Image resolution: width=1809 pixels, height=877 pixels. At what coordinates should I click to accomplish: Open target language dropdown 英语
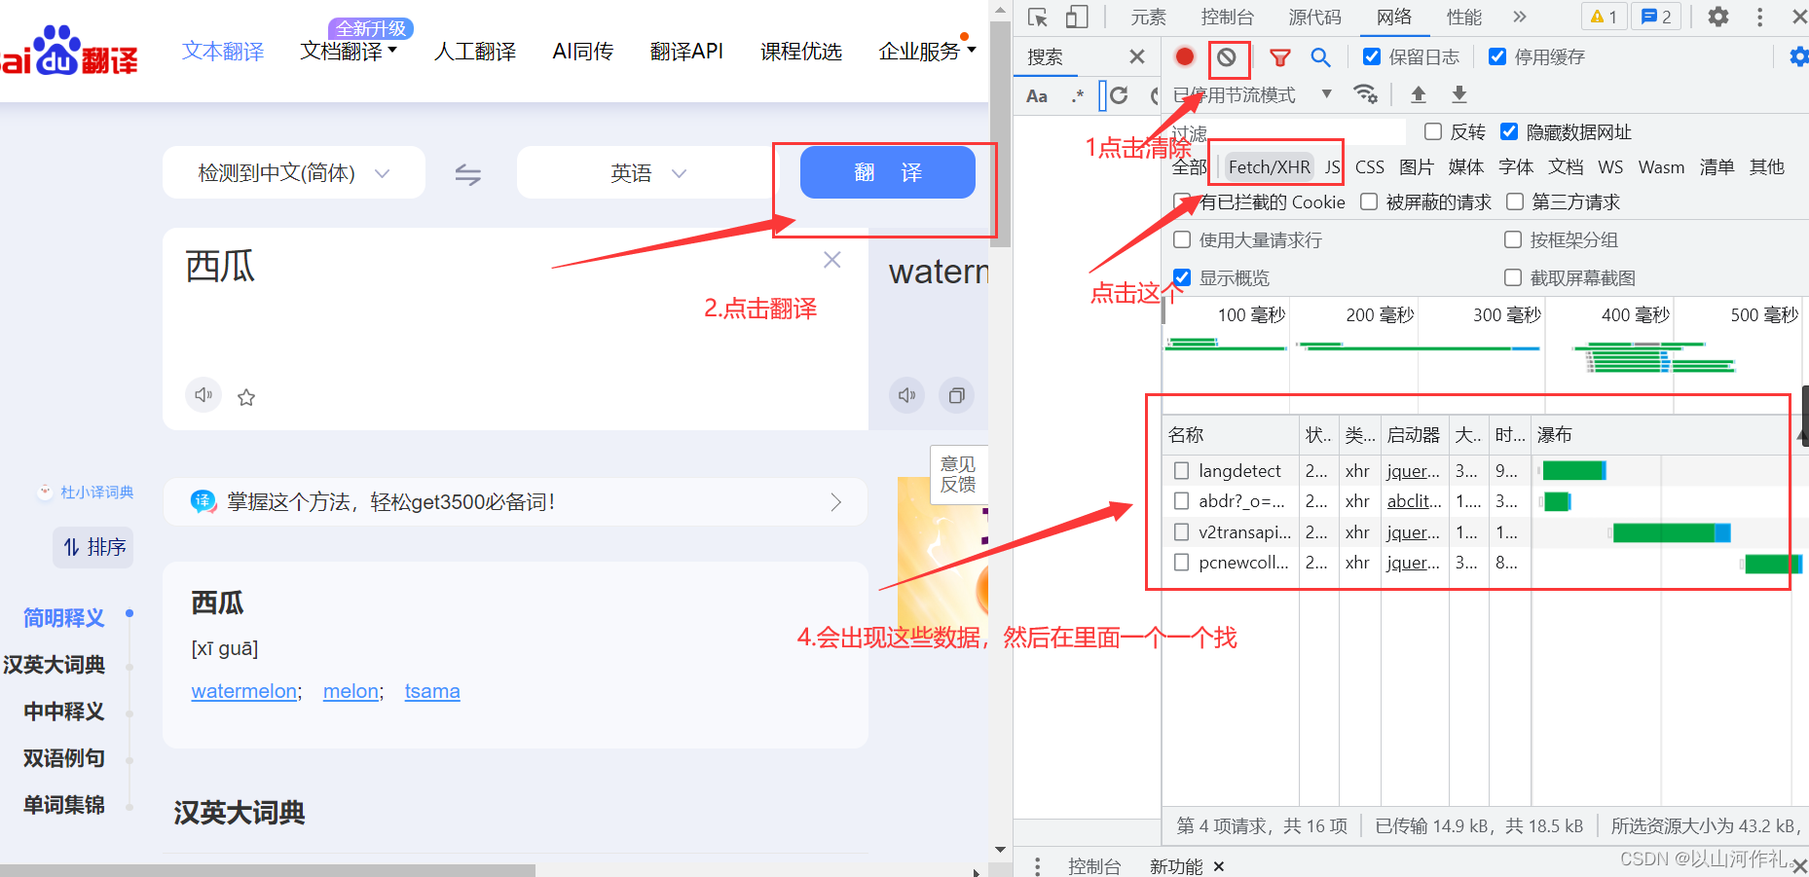pos(648,172)
